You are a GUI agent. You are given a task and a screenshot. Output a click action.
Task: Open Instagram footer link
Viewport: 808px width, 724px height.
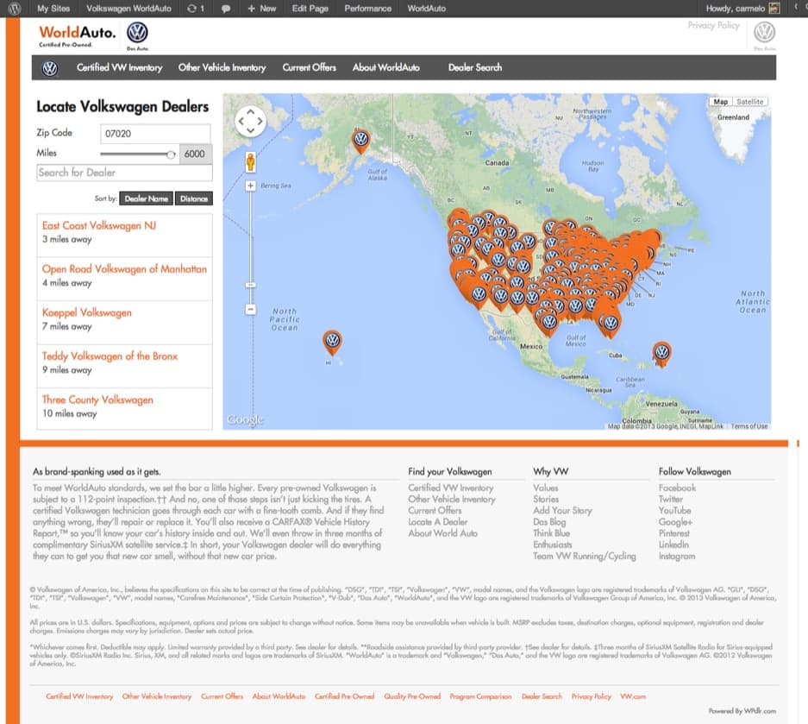click(677, 557)
